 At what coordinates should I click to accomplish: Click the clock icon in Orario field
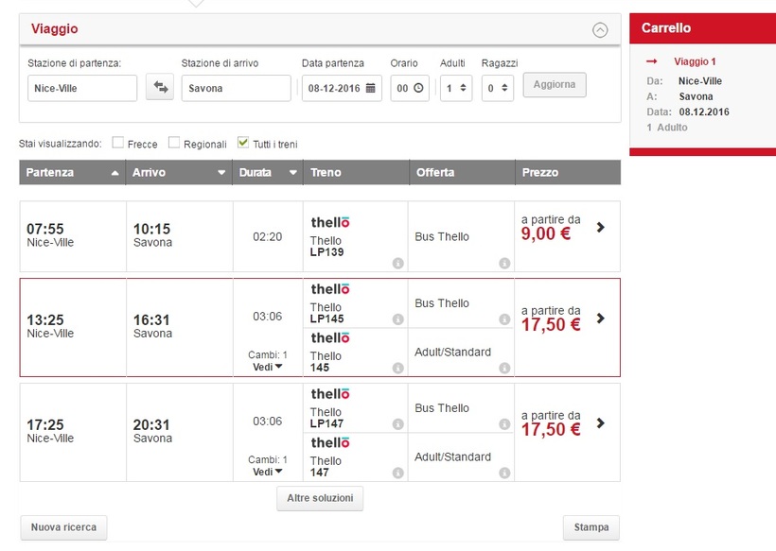click(x=418, y=88)
